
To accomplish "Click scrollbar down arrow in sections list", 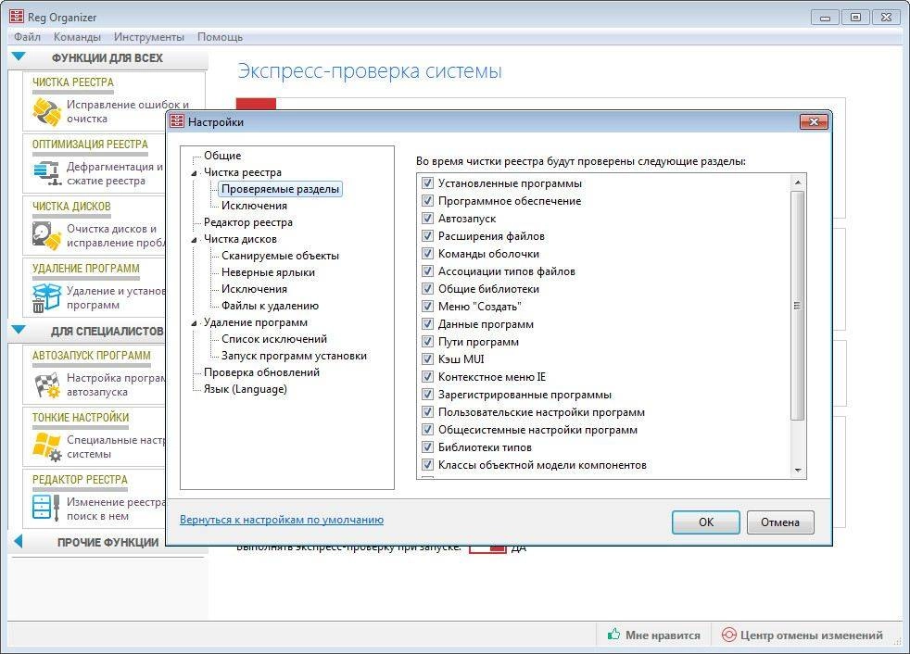I will tap(798, 471).
